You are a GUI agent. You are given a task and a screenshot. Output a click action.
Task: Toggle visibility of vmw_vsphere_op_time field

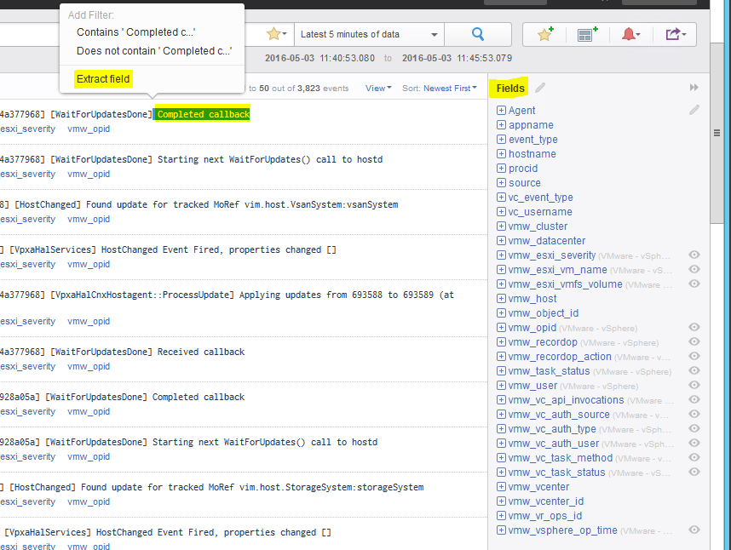[694, 530]
